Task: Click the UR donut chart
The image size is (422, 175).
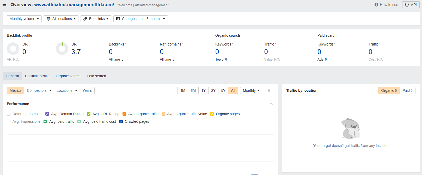Action: tap(62, 49)
